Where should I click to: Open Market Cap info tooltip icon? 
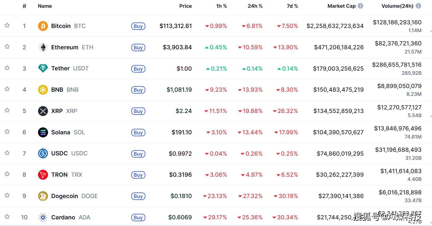(360, 6)
